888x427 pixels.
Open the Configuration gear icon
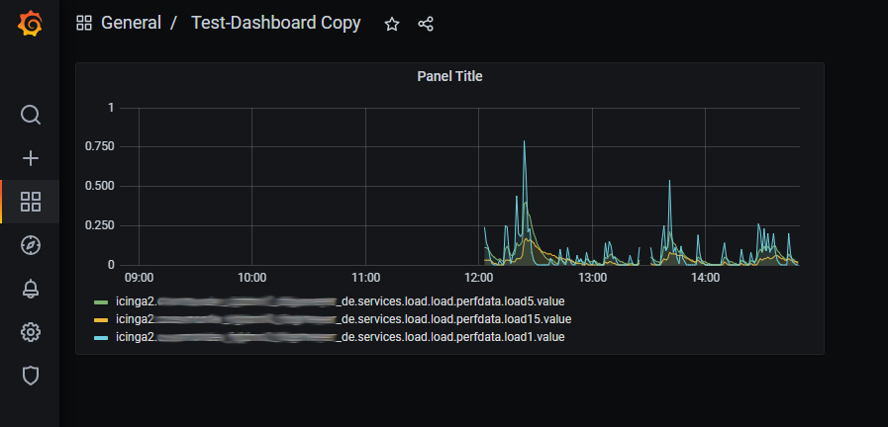click(31, 332)
